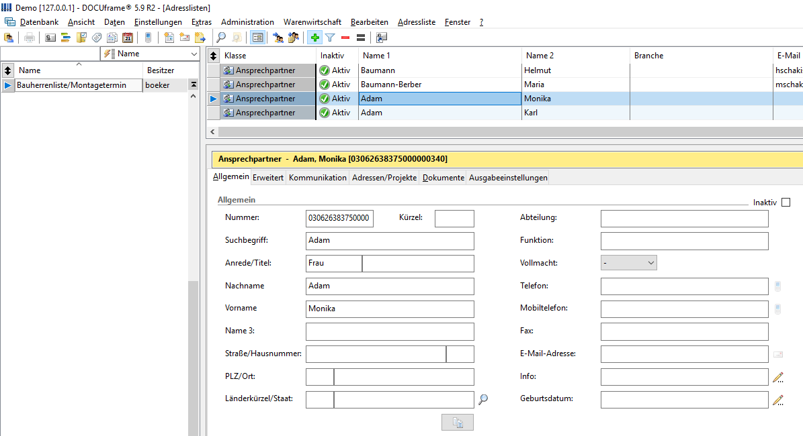The image size is (803, 436).
Task: Click the sort arrows button left of Klasse header
Action: [214, 56]
